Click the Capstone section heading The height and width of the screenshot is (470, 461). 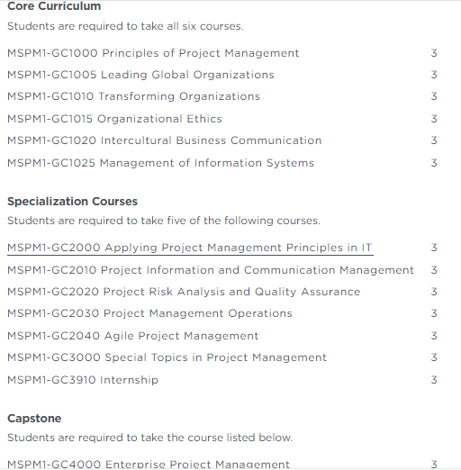(34, 419)
